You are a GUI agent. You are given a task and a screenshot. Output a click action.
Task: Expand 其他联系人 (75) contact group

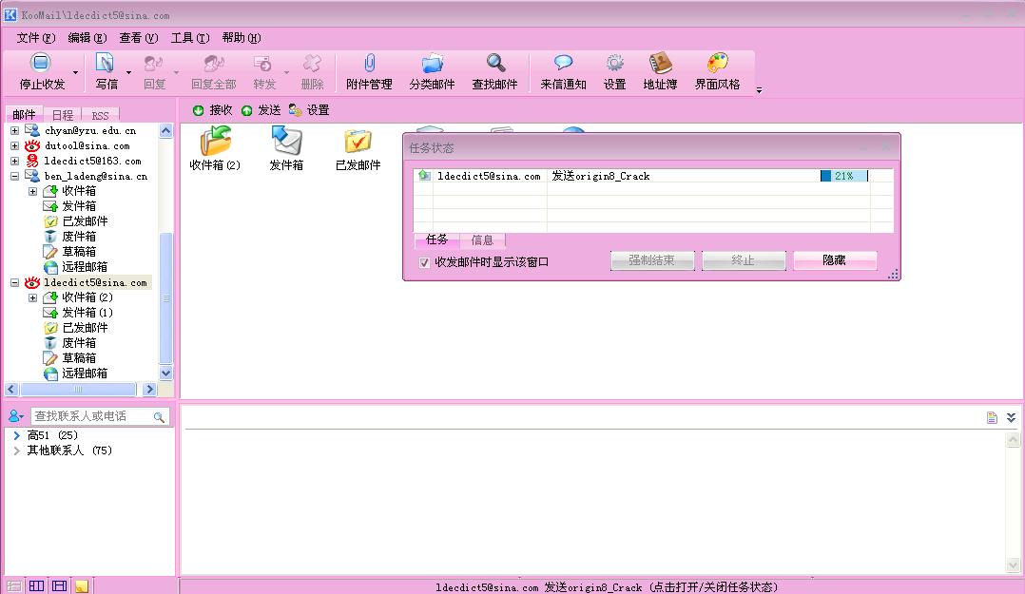pyautogui.click(x=16, y=450)
